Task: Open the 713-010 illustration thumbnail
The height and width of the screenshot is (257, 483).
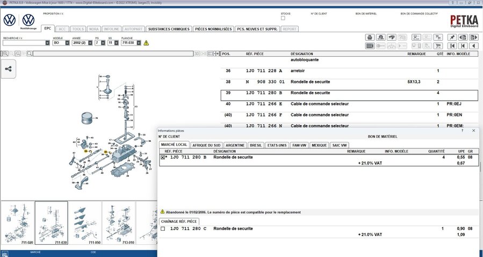Action: point(119,223)
